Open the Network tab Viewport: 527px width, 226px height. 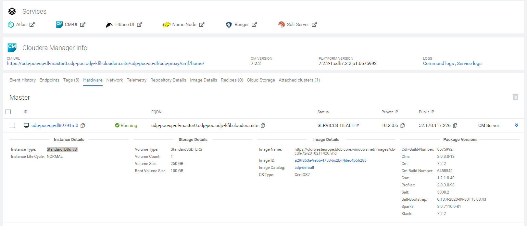click(x=115, y=80)
